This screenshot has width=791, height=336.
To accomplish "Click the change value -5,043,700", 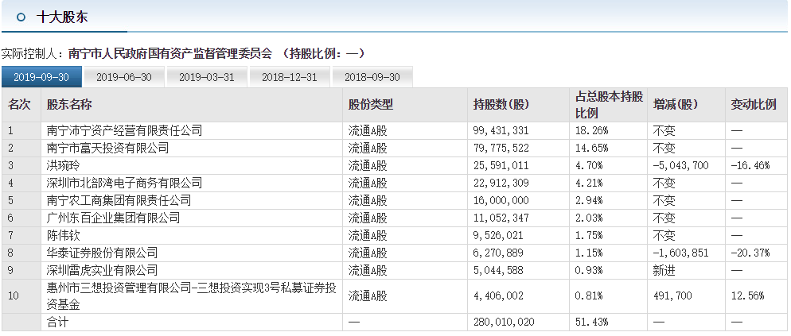I will [681, 166].
